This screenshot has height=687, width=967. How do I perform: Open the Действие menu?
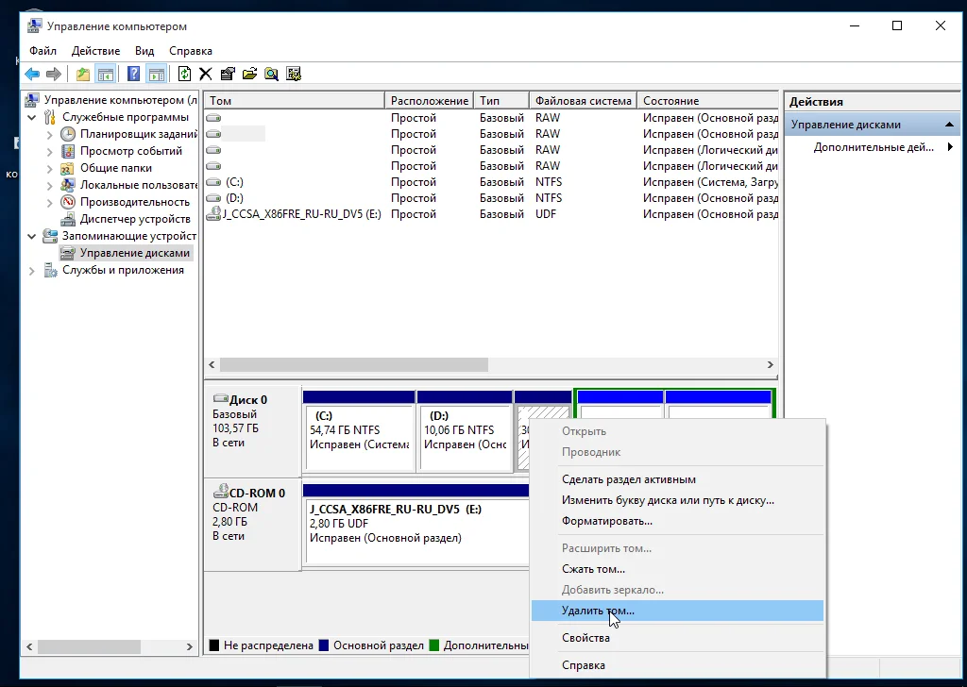[x=95, y=51]
